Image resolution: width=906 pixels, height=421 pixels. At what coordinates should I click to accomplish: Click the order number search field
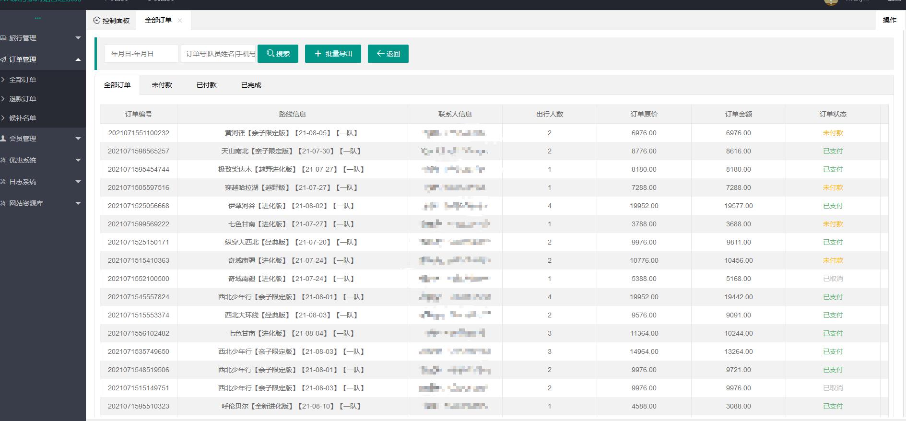[x=218, y=54]
